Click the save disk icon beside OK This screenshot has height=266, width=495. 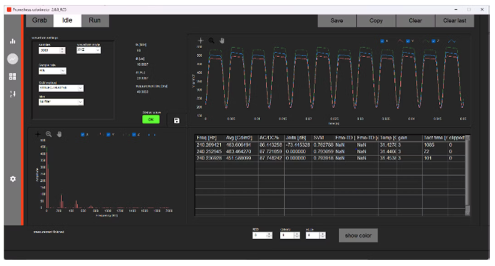[x=177, y=121]
